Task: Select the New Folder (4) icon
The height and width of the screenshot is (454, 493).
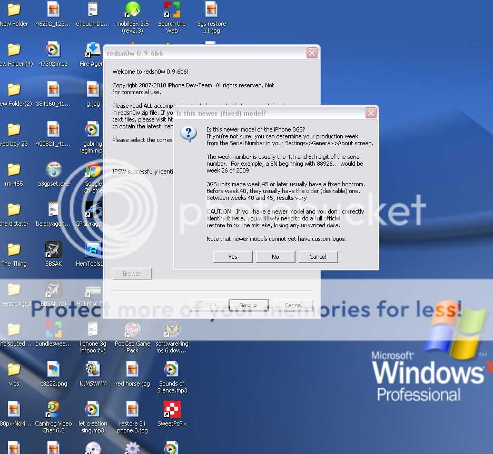Action: (14, 49)
